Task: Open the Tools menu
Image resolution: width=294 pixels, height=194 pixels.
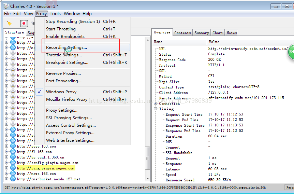Action: 55,14
